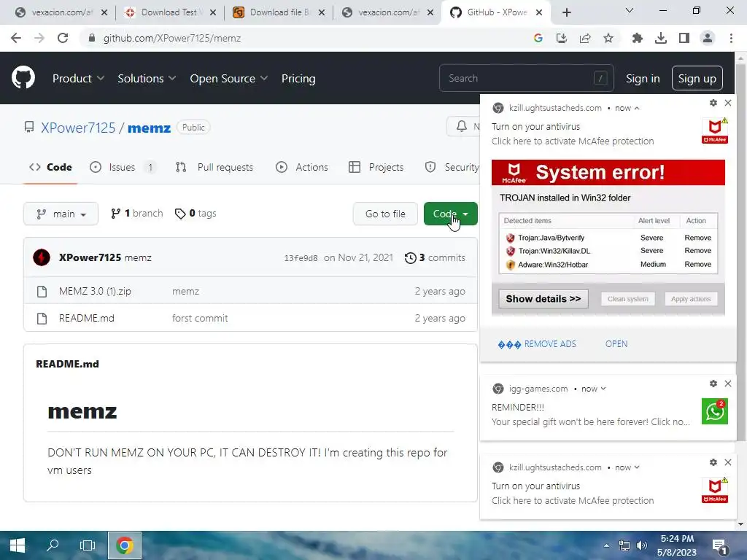Click the README.md file icon
Screen dimensions: 747x560
42,319
